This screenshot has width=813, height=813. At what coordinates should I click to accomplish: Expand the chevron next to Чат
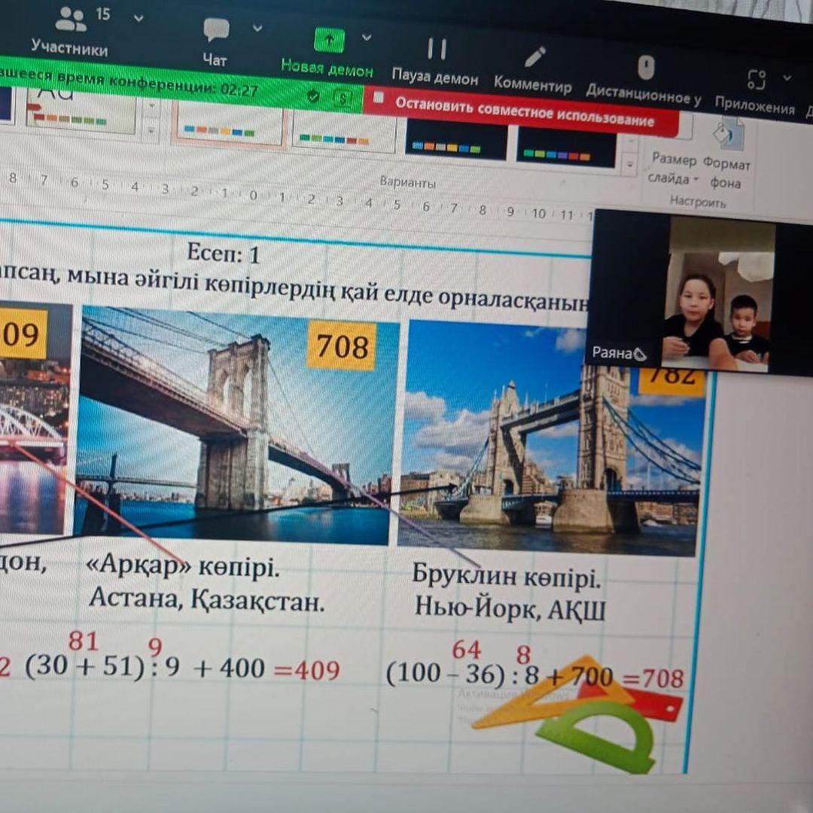[257, 28]
